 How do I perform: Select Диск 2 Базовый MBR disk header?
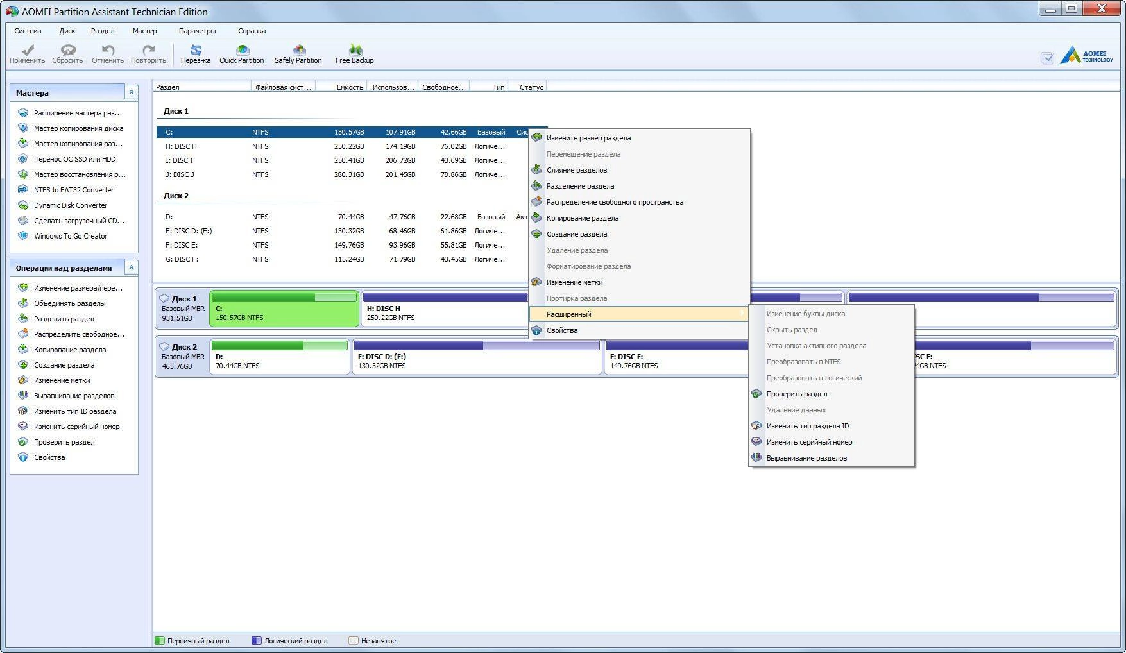182,357
